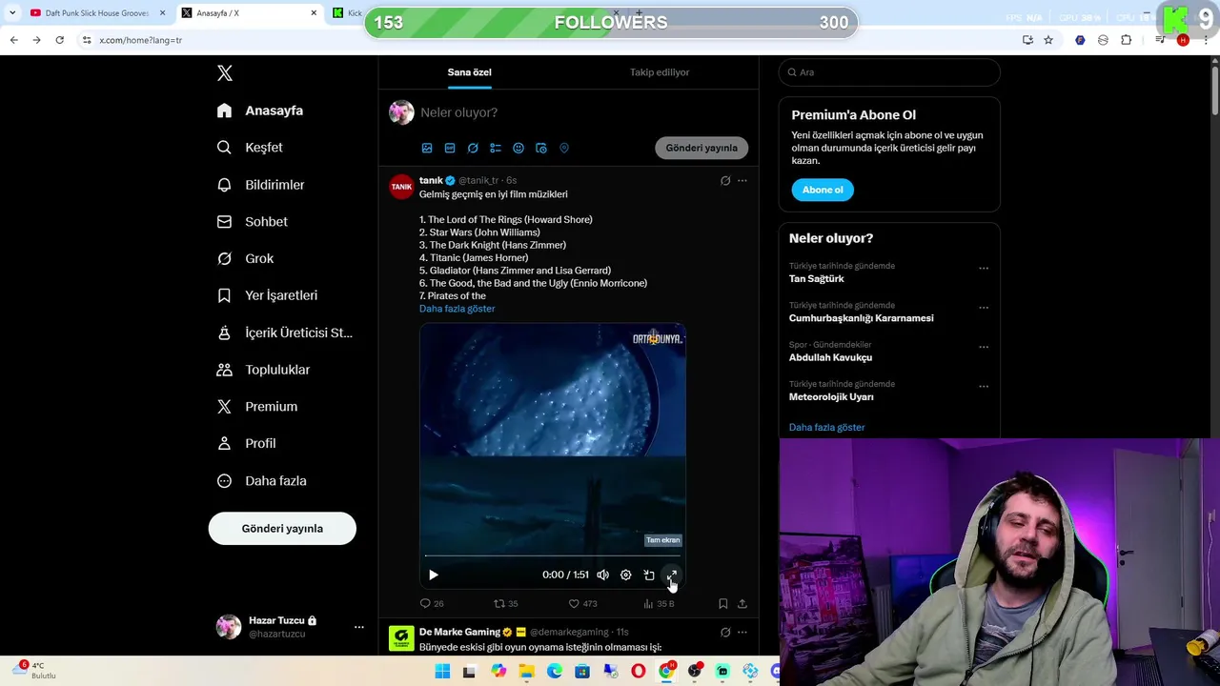Open File Explorer from taskbar
Viewport: 1220px width, 686px height.
click(x=526, y=672)
